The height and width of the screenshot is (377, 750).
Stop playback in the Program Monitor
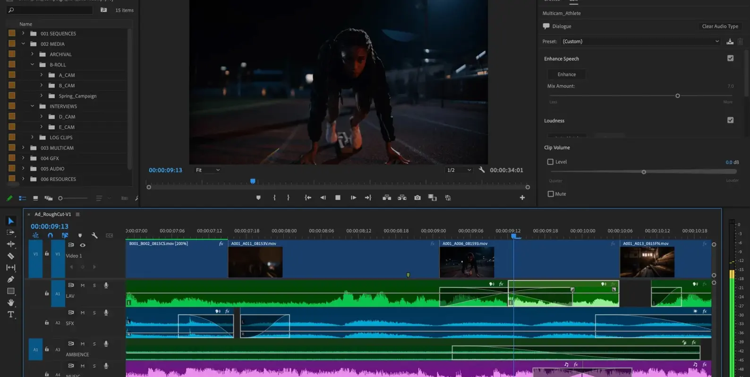point(338,198)
